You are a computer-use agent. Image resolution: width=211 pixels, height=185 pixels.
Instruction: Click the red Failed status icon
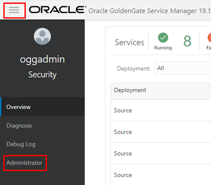(209, 38)
